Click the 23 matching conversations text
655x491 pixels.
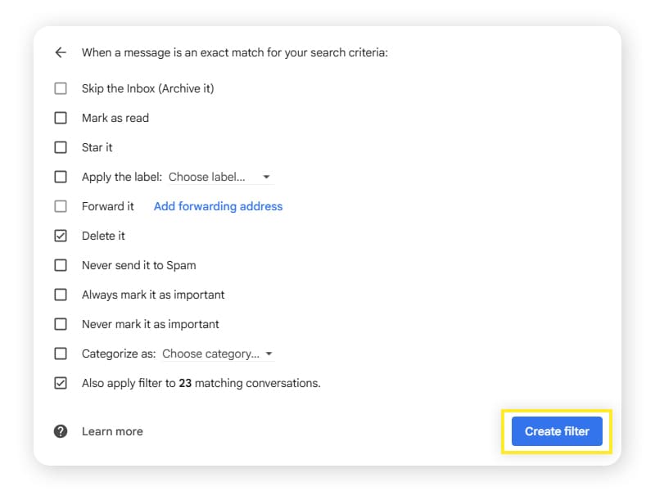[250, 383]
